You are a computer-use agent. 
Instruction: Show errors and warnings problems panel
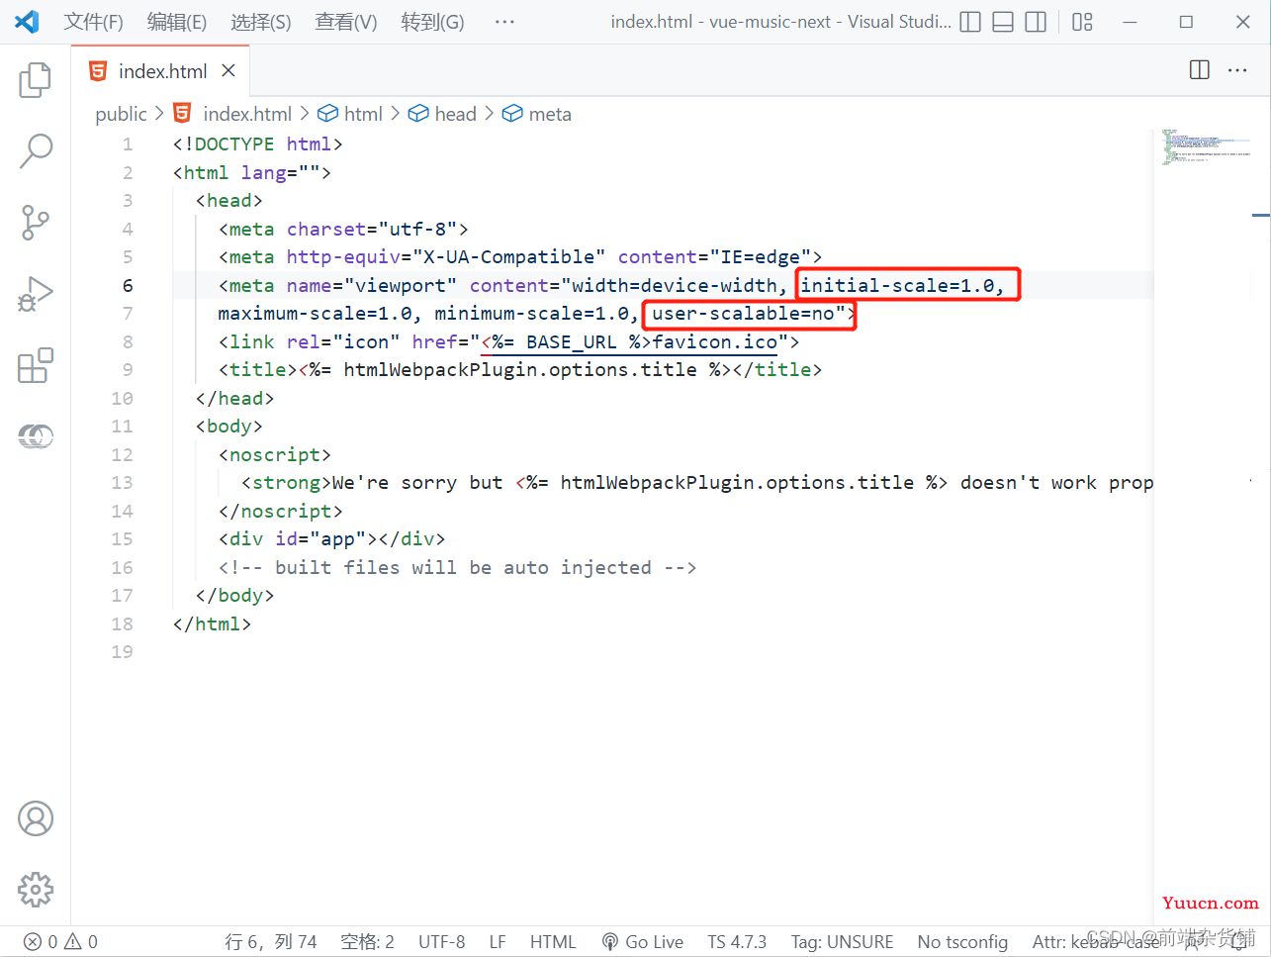[61, 942]
